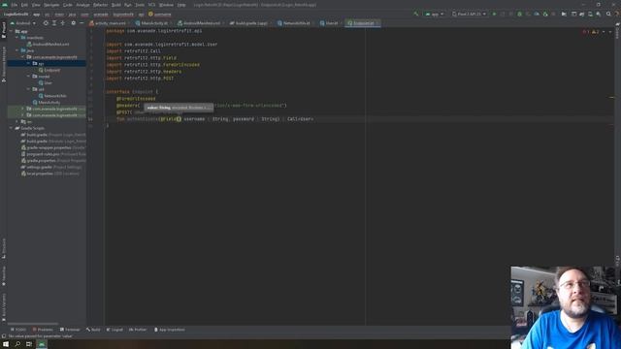
Task: Open the Navigate menu
Action: point(51,5)
